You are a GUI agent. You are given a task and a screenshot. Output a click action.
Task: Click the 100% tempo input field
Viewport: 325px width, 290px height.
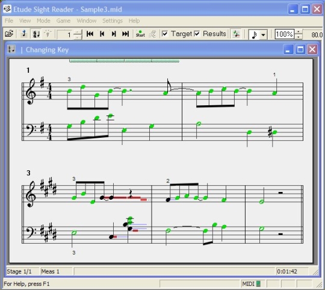(x=285, y=34)
